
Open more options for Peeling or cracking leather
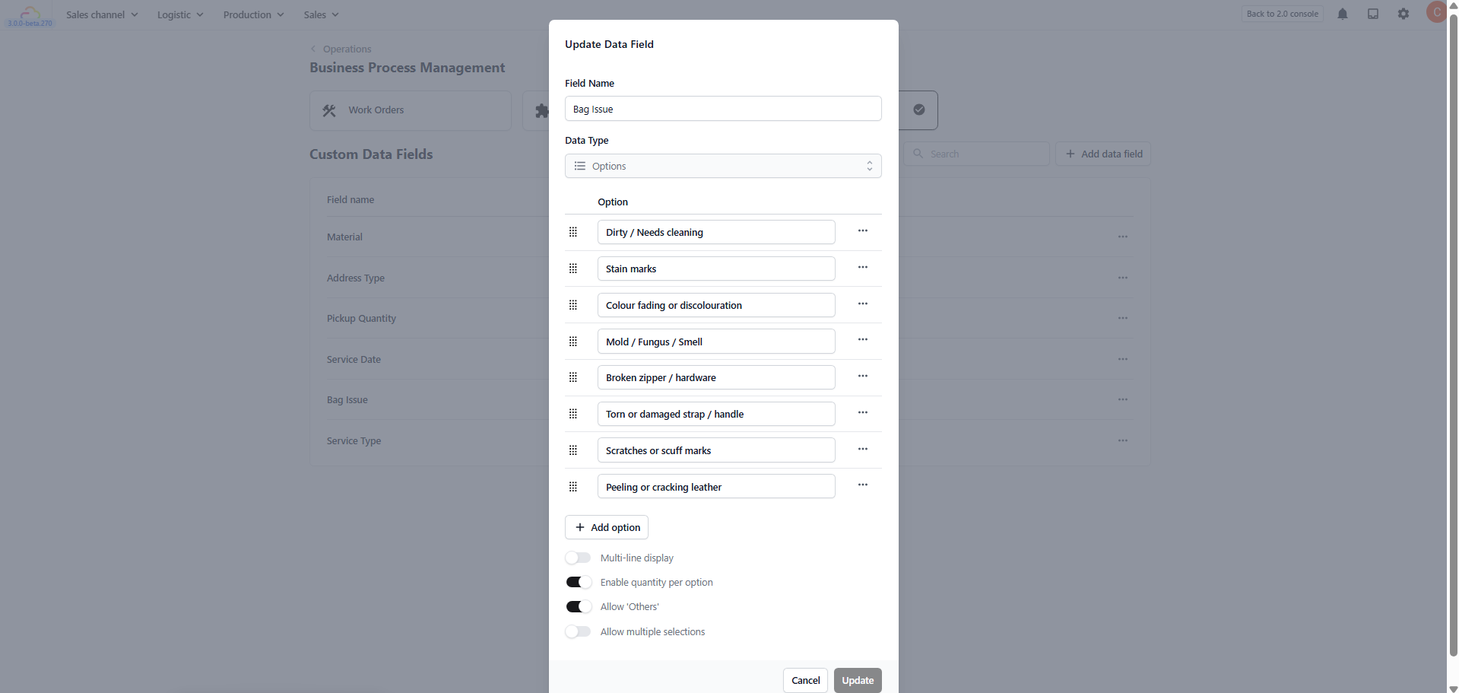(862, 485)
